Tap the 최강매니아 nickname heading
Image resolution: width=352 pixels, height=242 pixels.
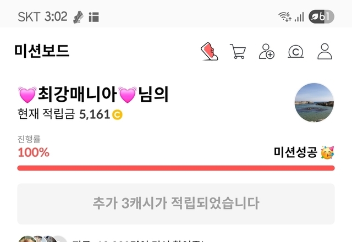tap(78, 94)
